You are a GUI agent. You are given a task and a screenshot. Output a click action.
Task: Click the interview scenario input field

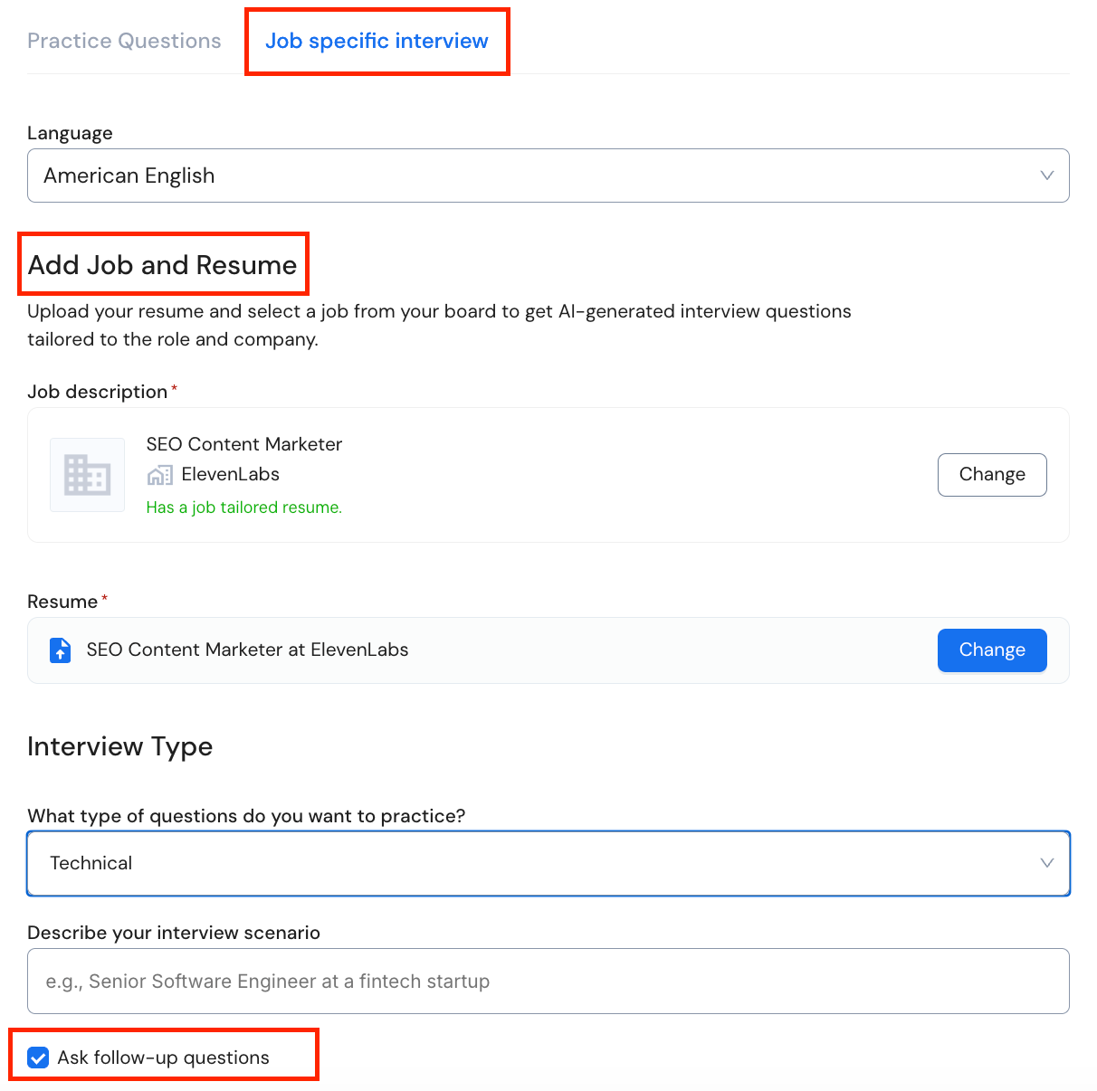(548, 981)
